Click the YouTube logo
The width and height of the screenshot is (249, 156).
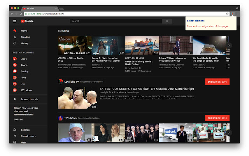[27, 21]
